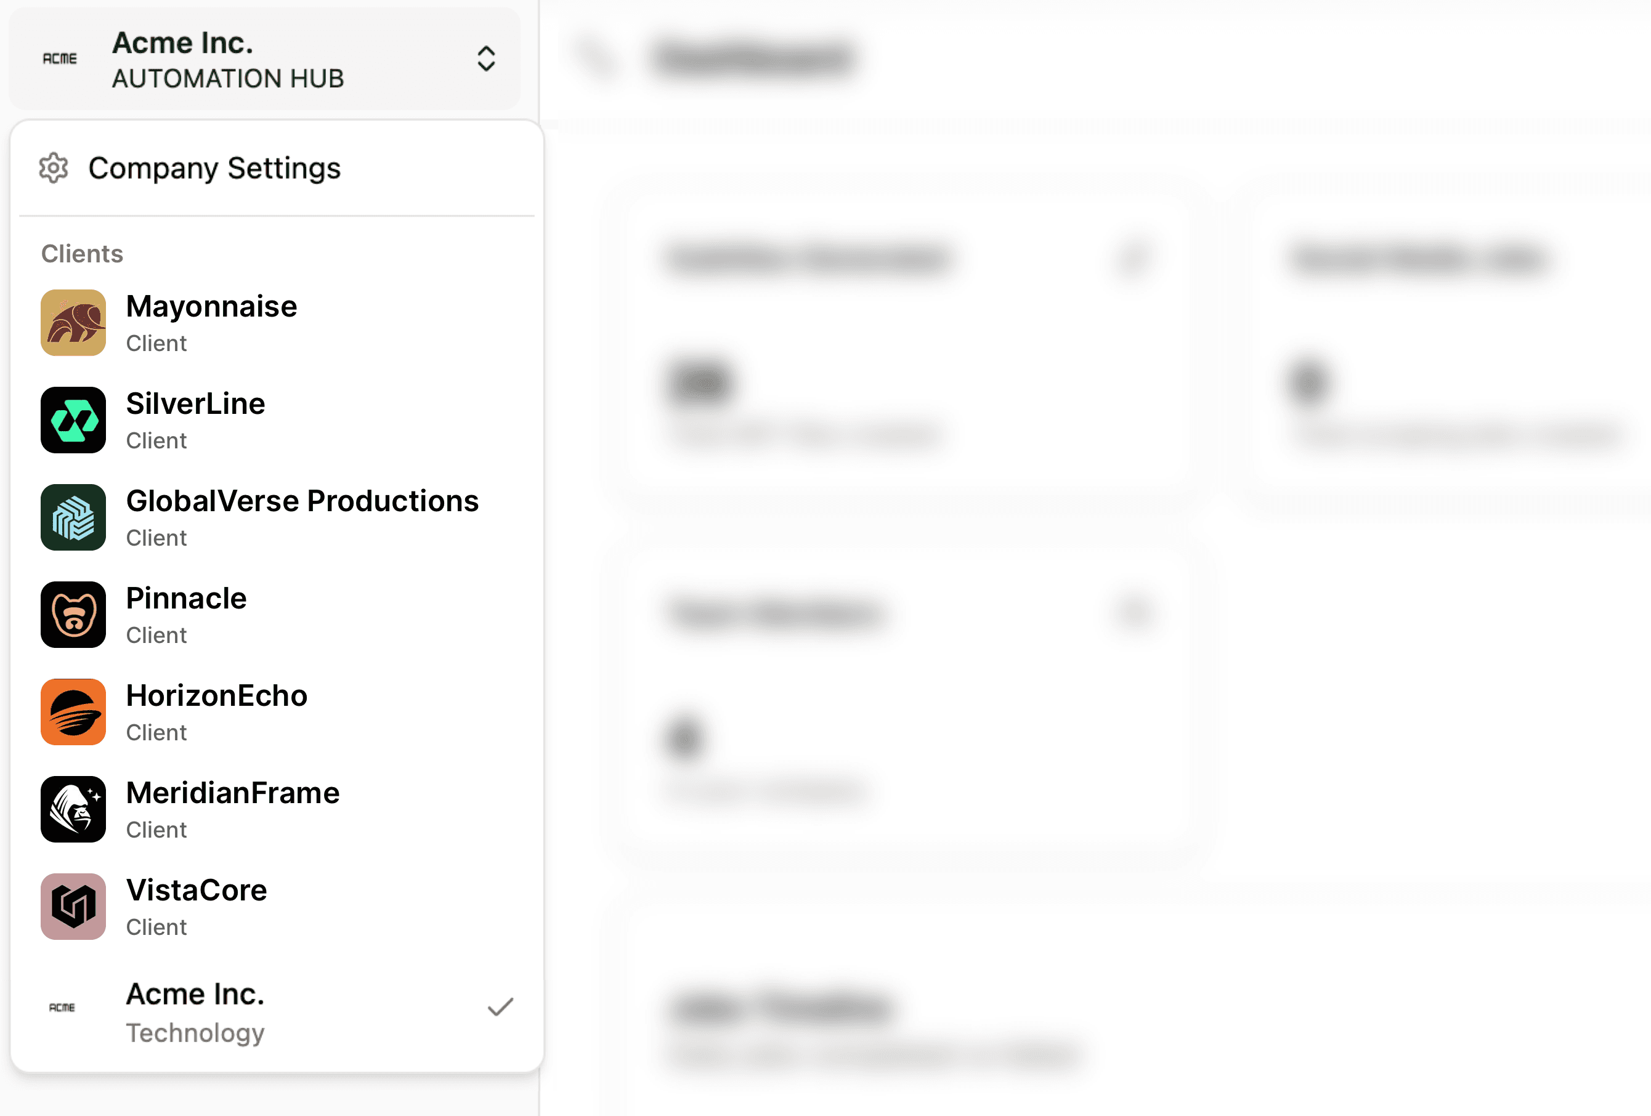This screenshot has width=1651, height=1116.
Task: Click the VistaCore hexagon logo
Action: pos(73,907)
